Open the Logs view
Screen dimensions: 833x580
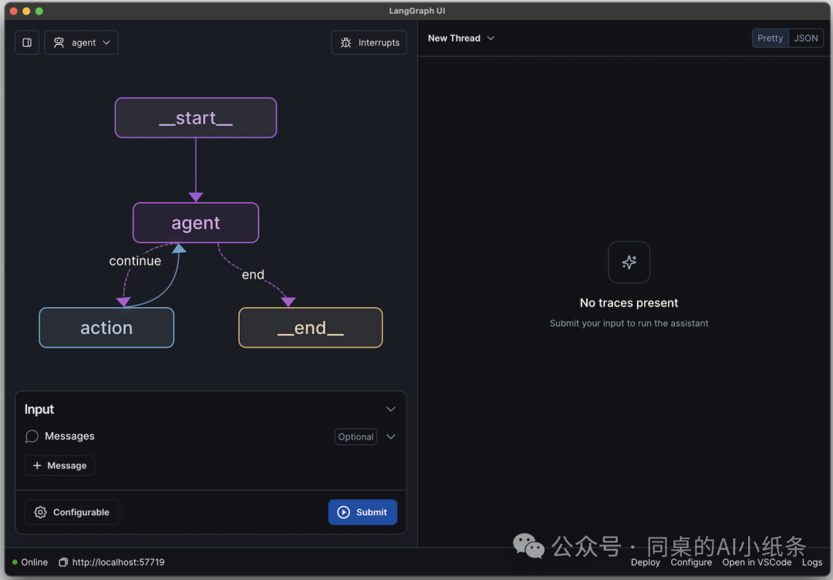coord(811,562)
